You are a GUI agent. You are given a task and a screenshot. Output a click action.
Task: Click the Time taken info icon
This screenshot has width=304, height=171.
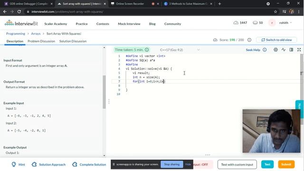point(147,50)
